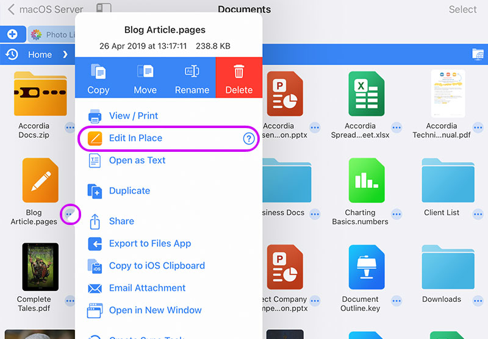Screen dimensions: 488x339
Task: Go back to macOS Server
Action: coord(45,9)
